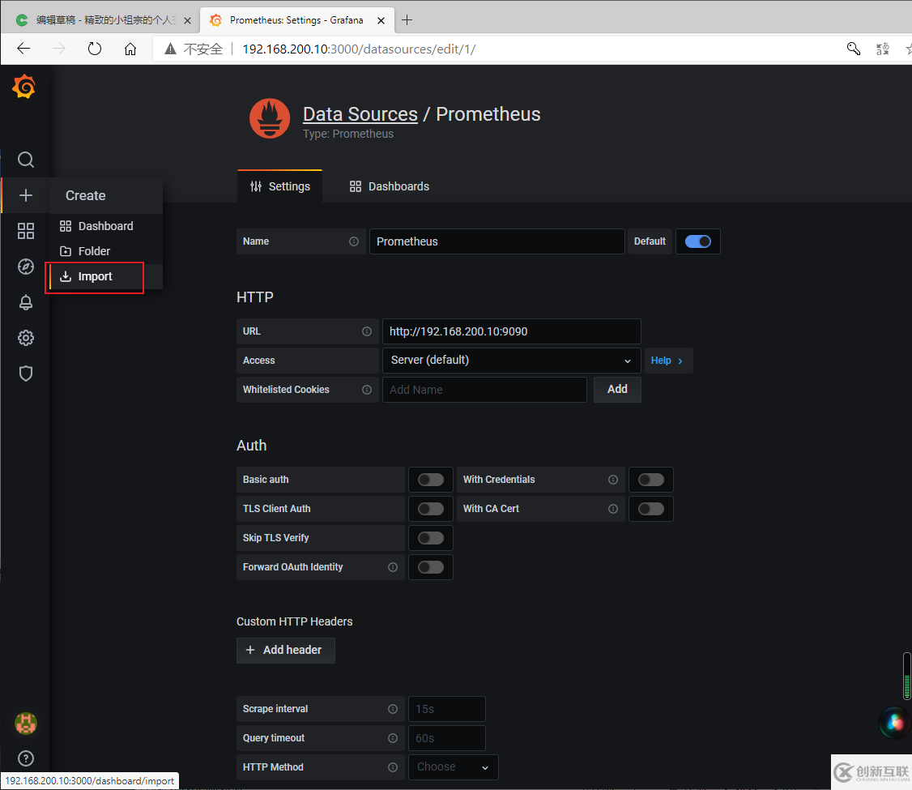The image size is (912, 790).
Task: Open the HTTP Method Choose dropdown
Action: click(x=453, y=767)
